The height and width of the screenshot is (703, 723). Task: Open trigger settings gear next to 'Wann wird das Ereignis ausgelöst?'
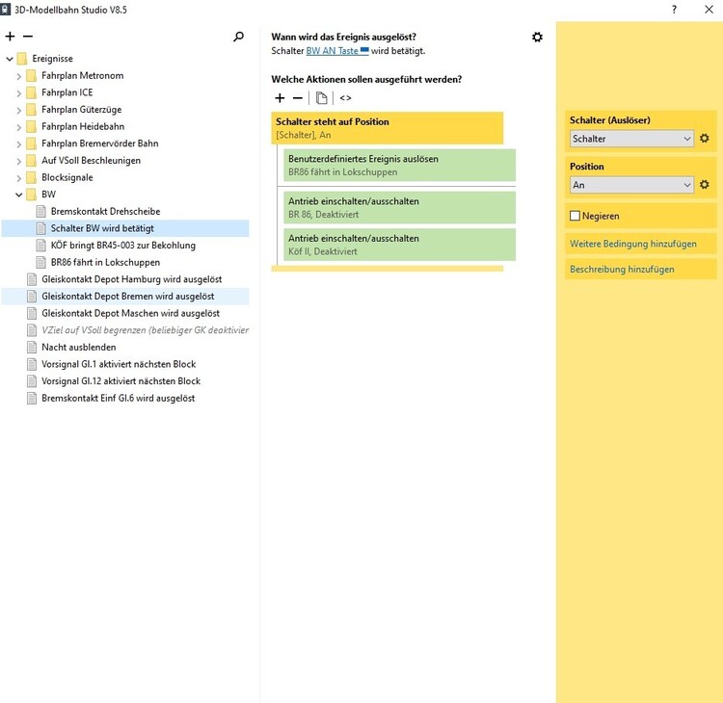[537, 37]
